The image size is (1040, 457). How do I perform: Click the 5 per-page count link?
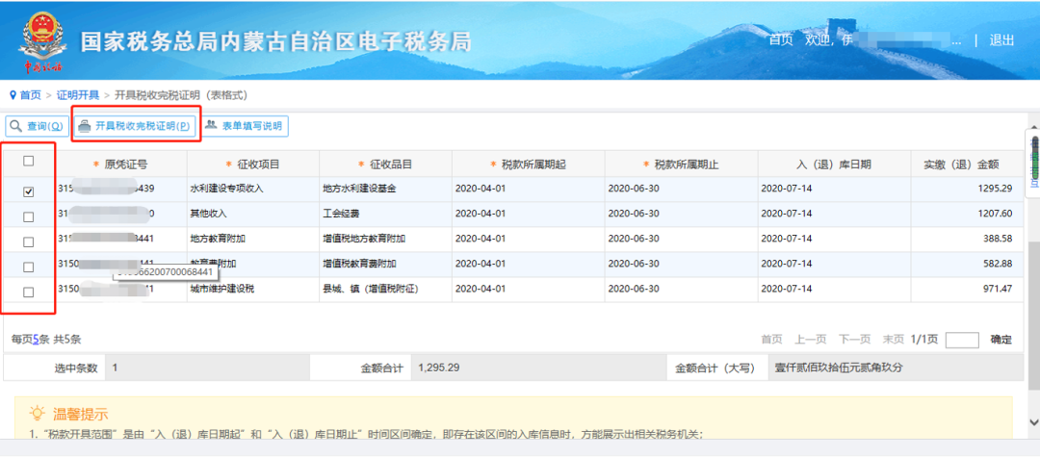(36, 339)
